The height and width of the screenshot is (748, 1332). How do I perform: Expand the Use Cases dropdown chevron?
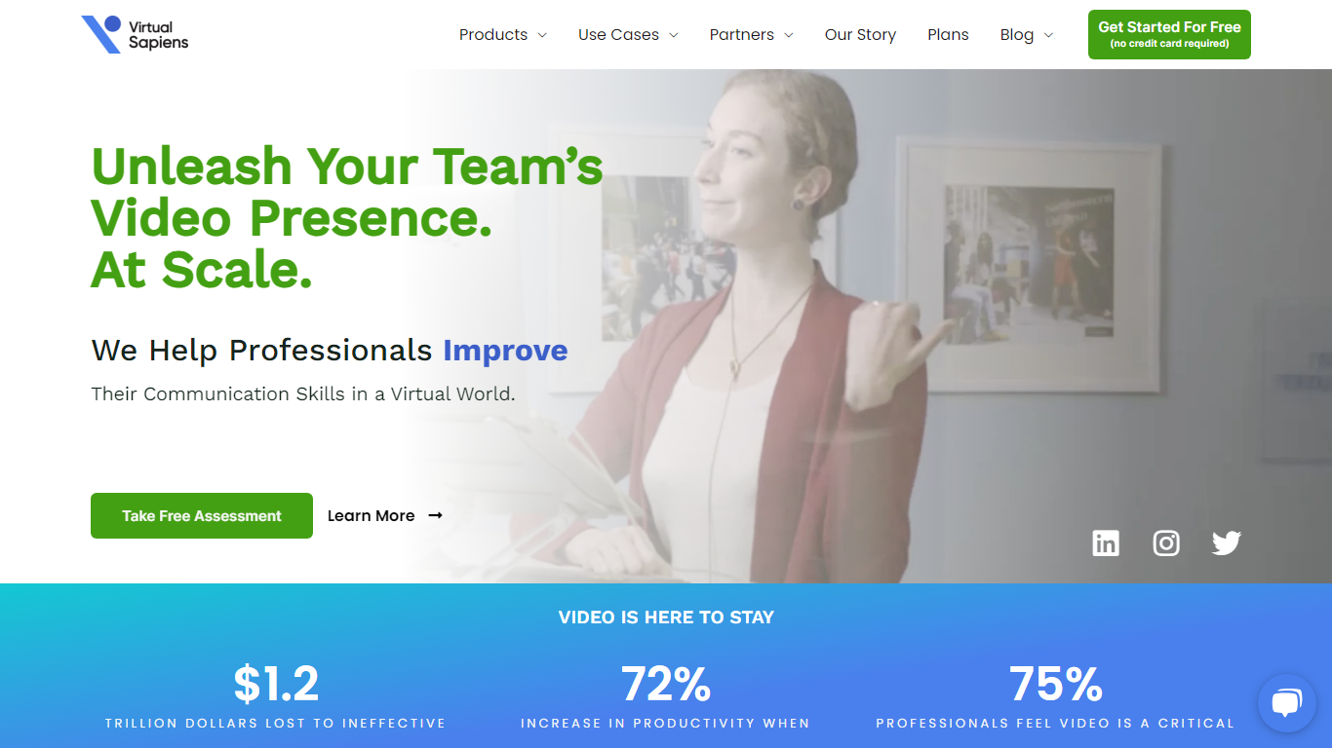673,35
